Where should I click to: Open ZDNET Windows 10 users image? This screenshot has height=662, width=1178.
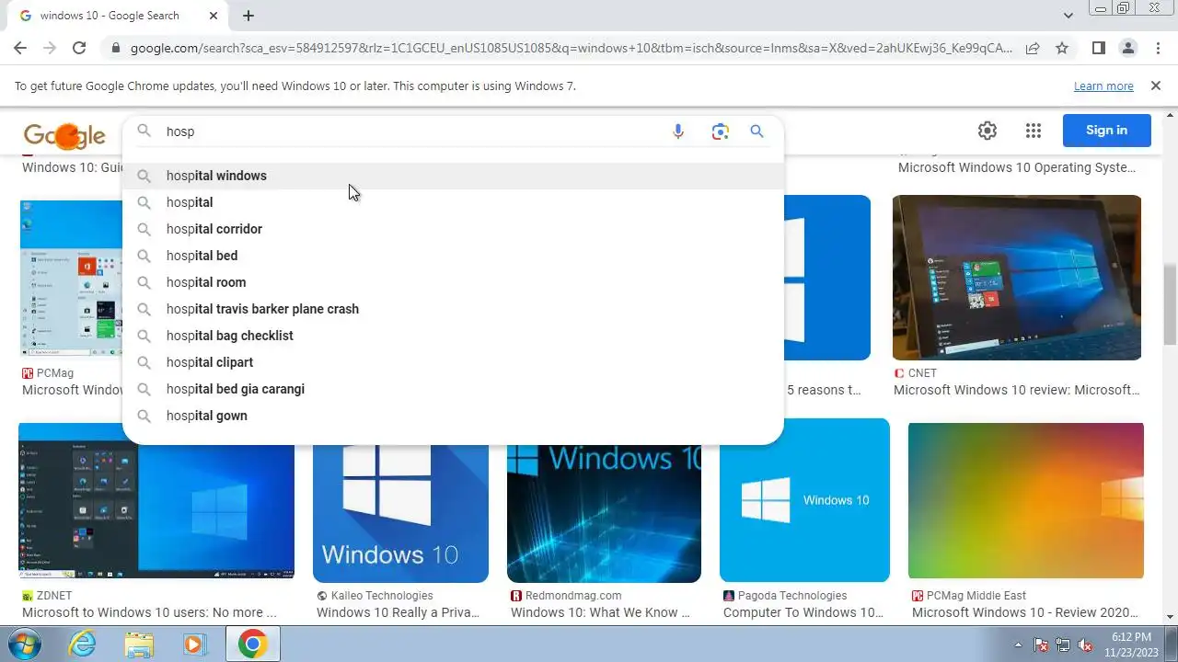(x=156, y=501)
